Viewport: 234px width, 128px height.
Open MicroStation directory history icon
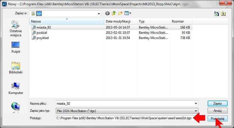tap(217, 14)
